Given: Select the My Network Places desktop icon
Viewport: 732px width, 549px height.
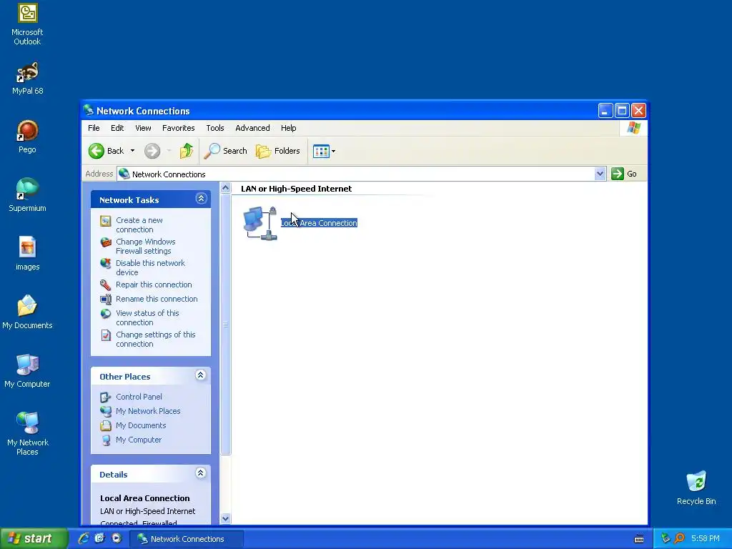Looking at the screenshot, I should [x=27, y=434].
